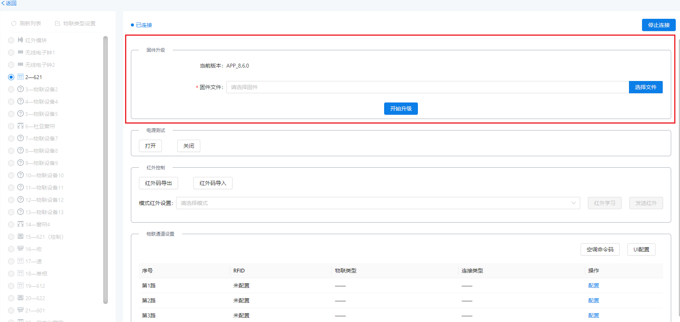Click the clock icon for 无线电子钟1
The image size is (680, 322).
[x=20, y=52]
